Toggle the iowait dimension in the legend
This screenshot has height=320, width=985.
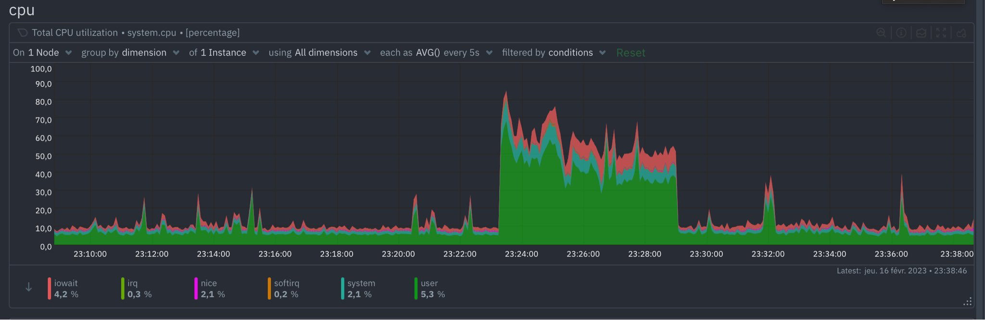pos(66,288)
